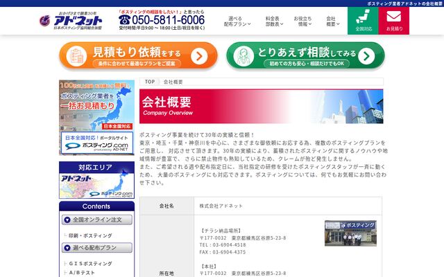Click the round arrow icon on 選べる配布プラン

tap(67, 248)
